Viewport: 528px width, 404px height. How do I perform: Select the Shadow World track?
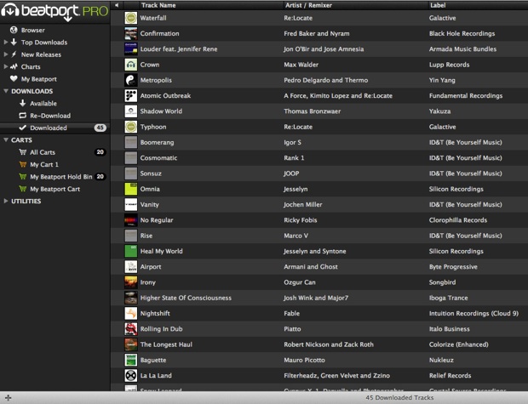[319, 111]
